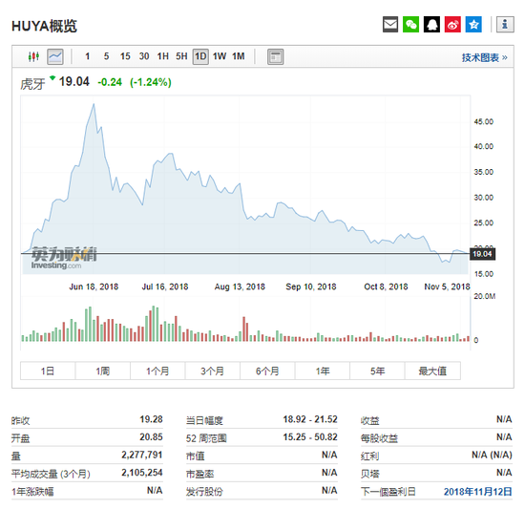Show the 3个月 time range
The height and width of the screenshot is (509, 525).
(x=212, y=371)
